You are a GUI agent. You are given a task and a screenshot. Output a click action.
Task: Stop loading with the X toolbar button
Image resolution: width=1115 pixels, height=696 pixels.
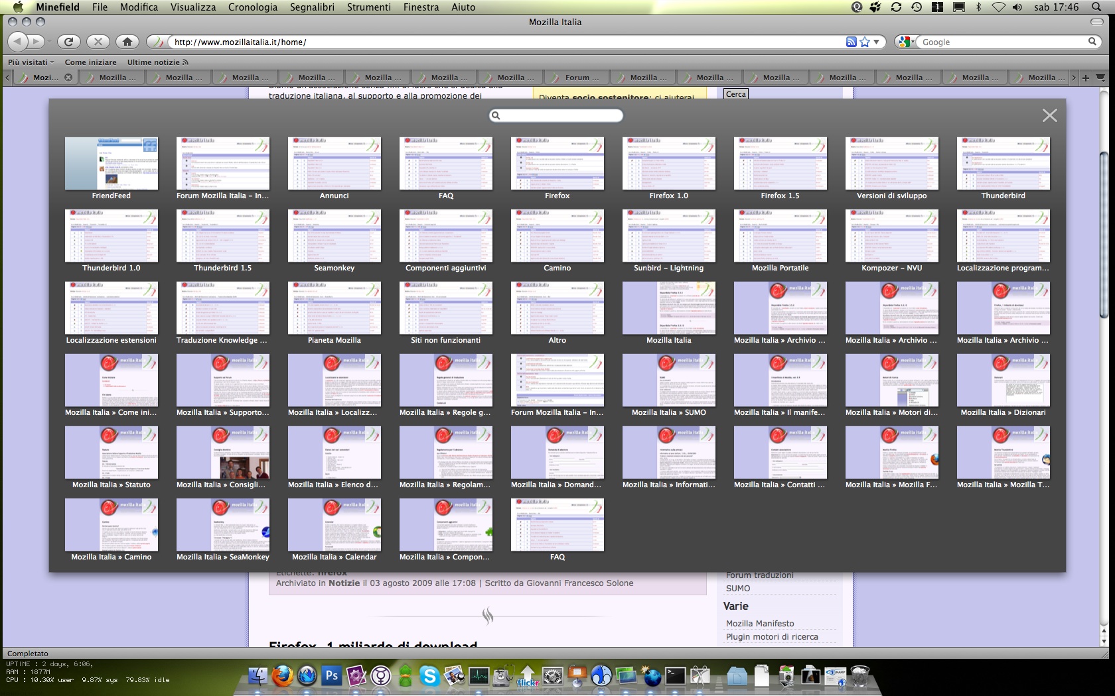coord(98,42)
